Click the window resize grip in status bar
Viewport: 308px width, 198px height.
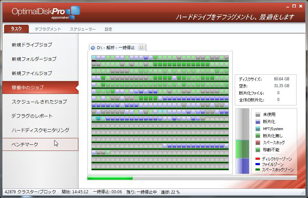(x=303, y=192)
